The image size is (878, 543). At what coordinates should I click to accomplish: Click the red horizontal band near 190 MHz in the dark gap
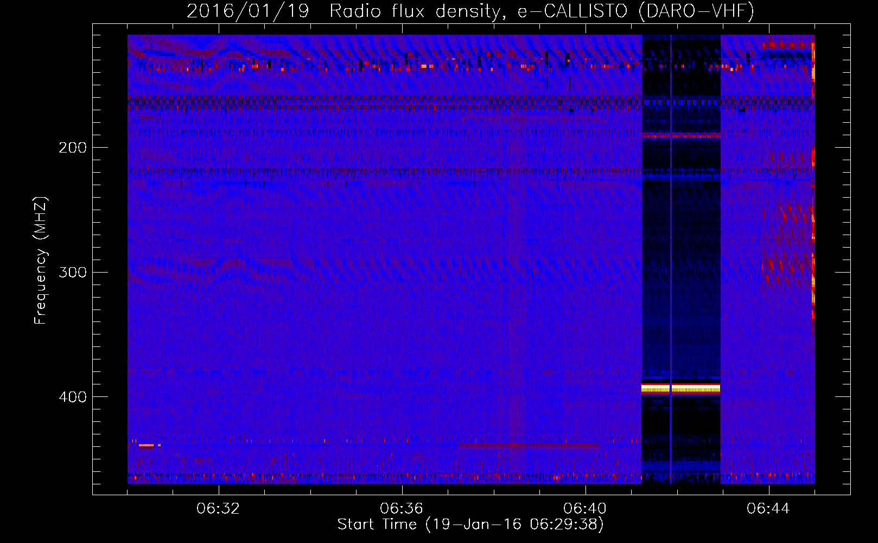coord(680,135)
